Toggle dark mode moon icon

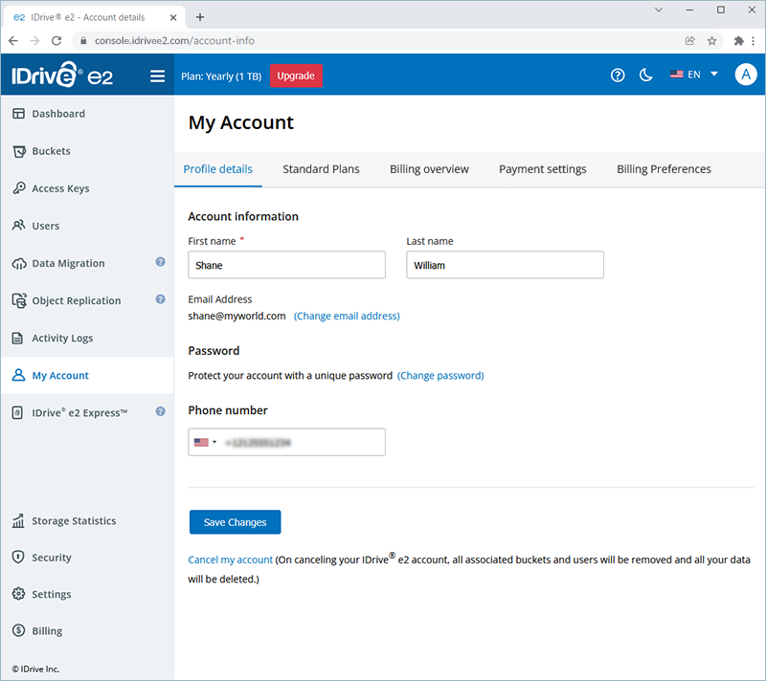645,76
